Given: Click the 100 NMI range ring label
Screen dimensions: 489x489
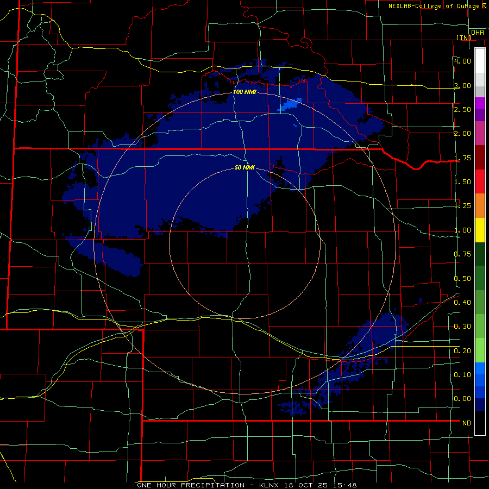Looking at the screenshot, I should coord(244,92).
